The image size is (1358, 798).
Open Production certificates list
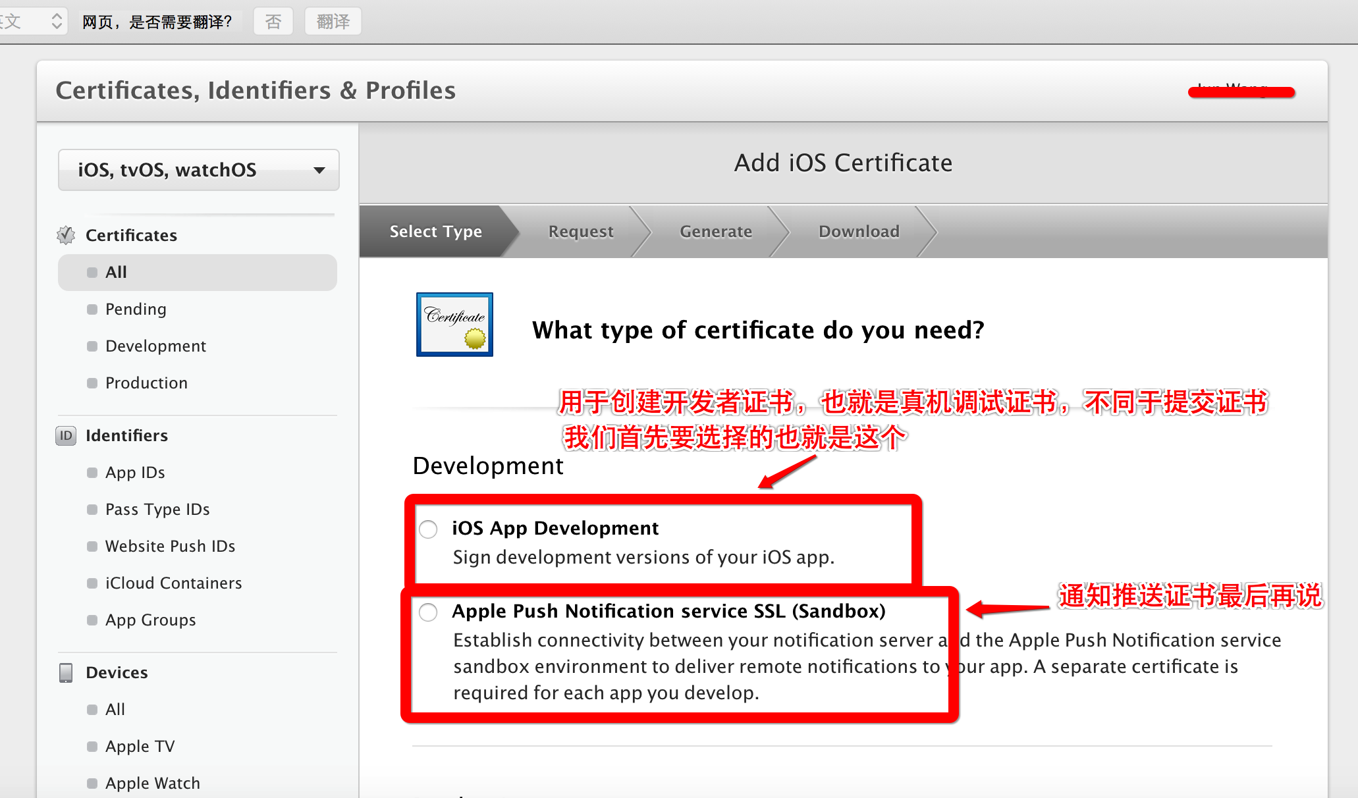pyautogui.click(x=146, y=383)
